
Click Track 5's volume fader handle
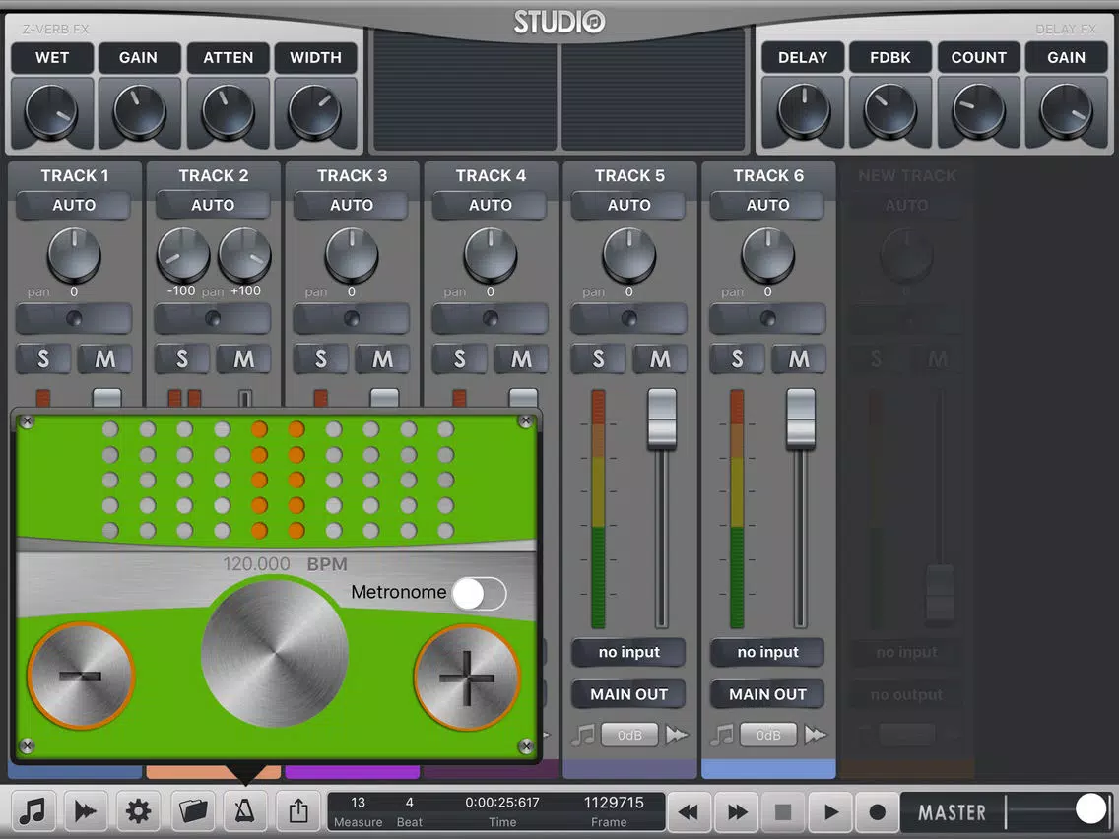662,419
